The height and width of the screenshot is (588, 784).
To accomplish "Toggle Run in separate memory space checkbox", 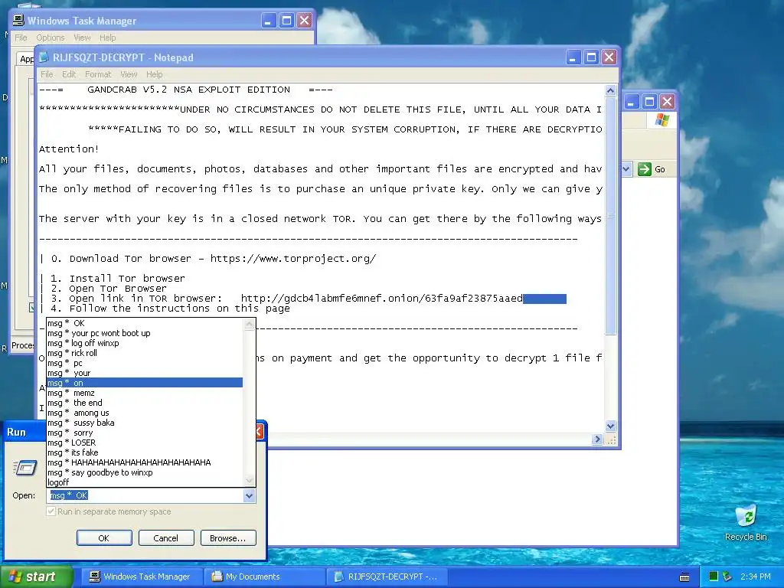I will click(x=51, y=511).
